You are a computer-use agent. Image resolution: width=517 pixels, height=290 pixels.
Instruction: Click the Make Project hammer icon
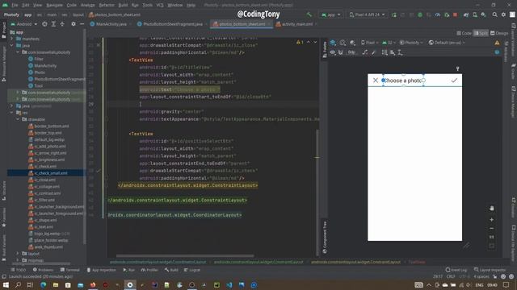[309, 14]
